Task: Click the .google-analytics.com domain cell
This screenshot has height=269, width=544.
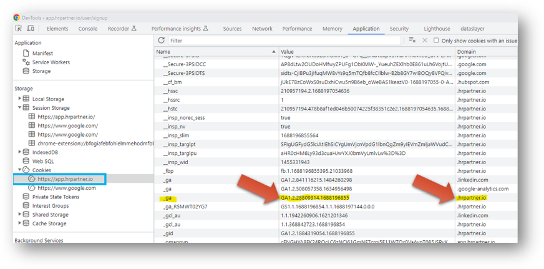Action: [x=483, y=189]
